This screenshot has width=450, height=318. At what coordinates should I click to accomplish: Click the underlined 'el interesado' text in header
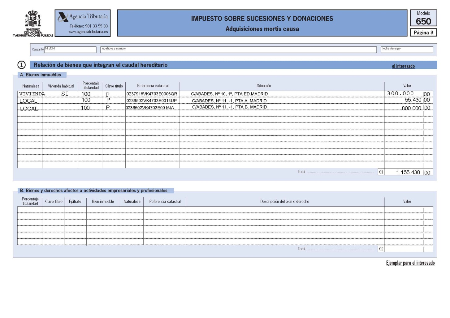tap(403, 66)
